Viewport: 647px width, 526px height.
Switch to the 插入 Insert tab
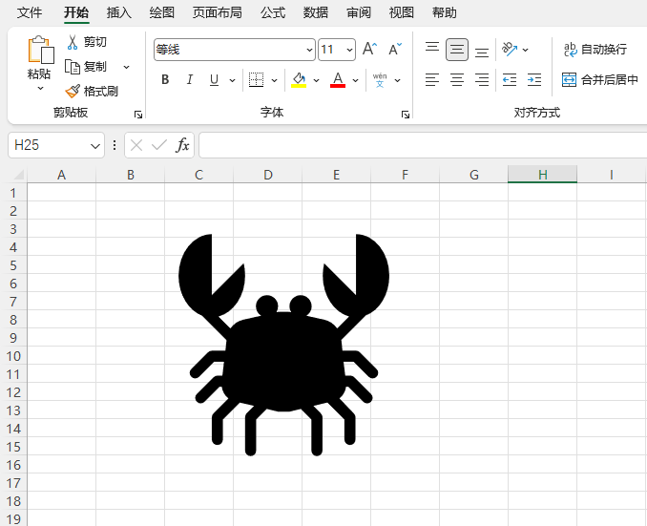(119, 12)
